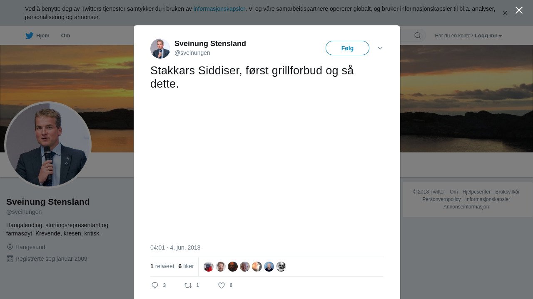Close the tweet overlay with large X
The width and height of the screenshot is (533, 299).
(x=519, y=10)
